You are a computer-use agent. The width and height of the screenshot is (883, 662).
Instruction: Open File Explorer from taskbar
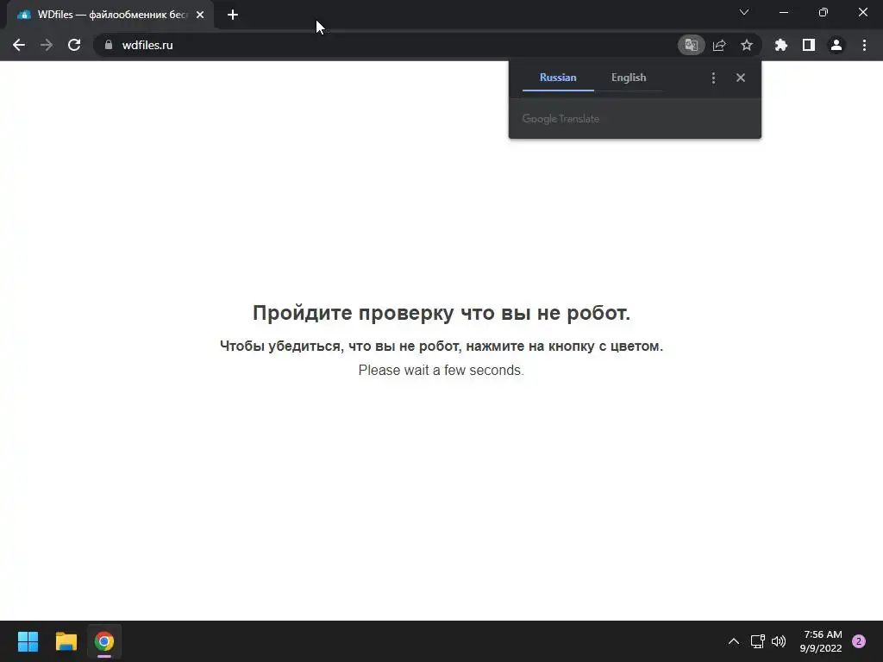coord(66,641)
